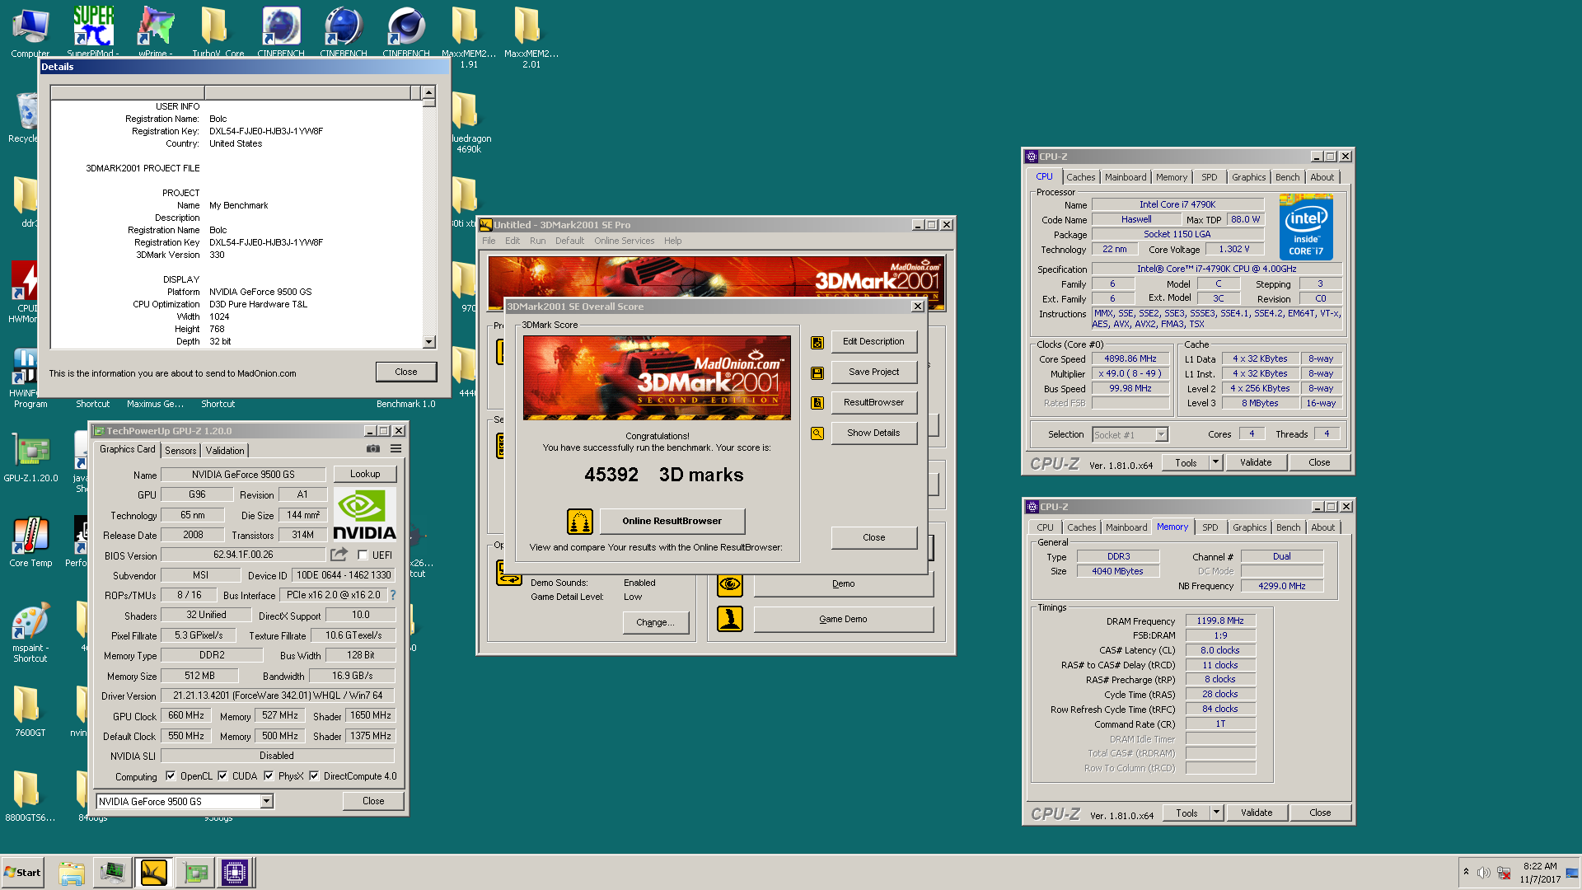Click Show Details button
1582x890 pixels.
873,433
